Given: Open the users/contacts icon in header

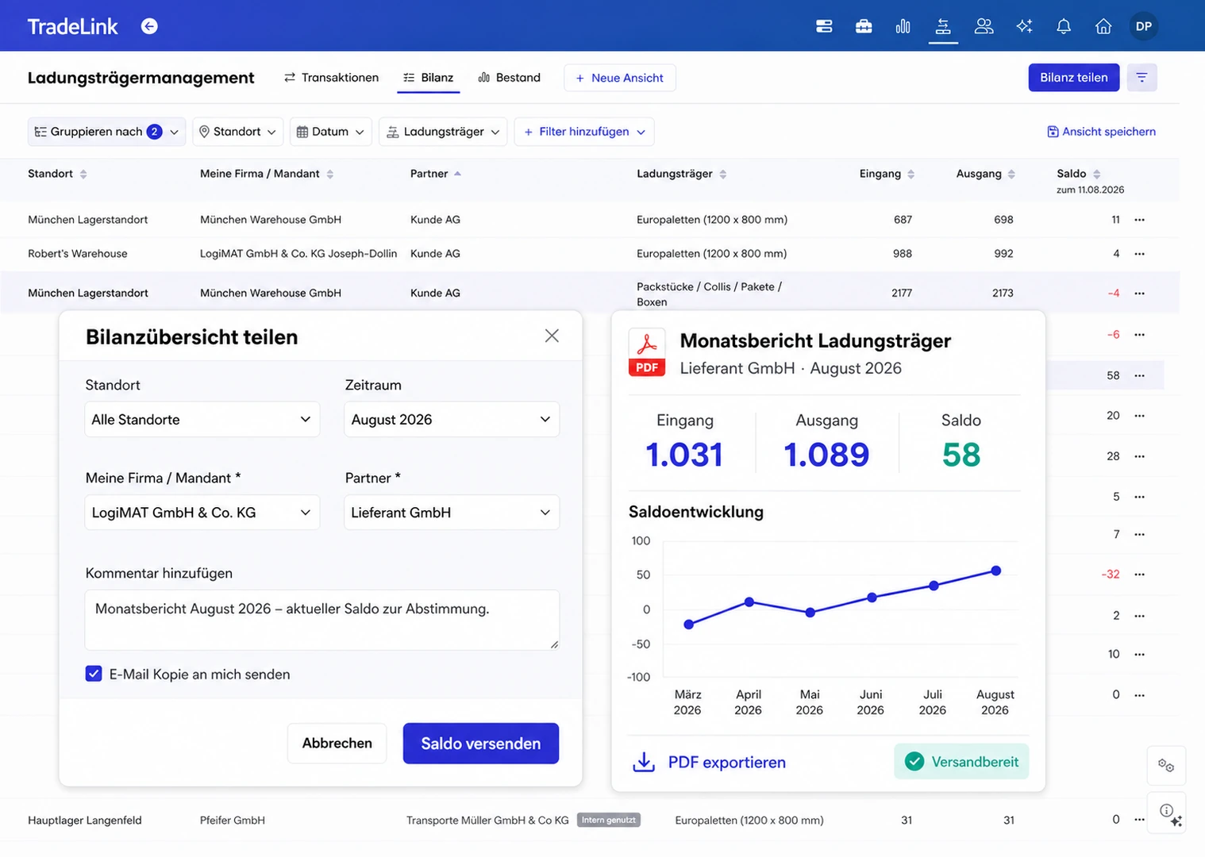Looking at the screenshot, I should pos(984,26).
